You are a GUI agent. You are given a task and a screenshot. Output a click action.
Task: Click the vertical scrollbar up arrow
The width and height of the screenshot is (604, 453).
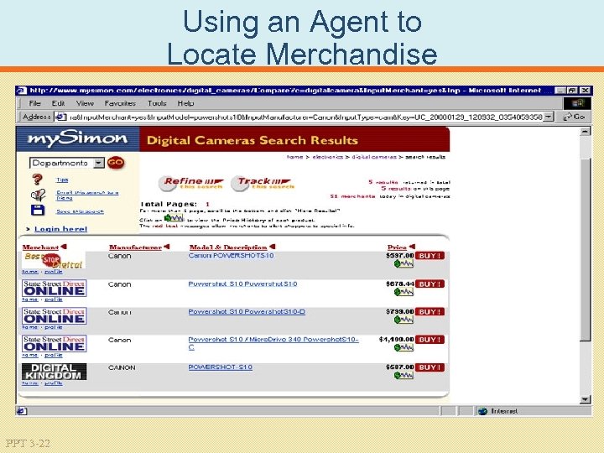(x=586, y=131)
